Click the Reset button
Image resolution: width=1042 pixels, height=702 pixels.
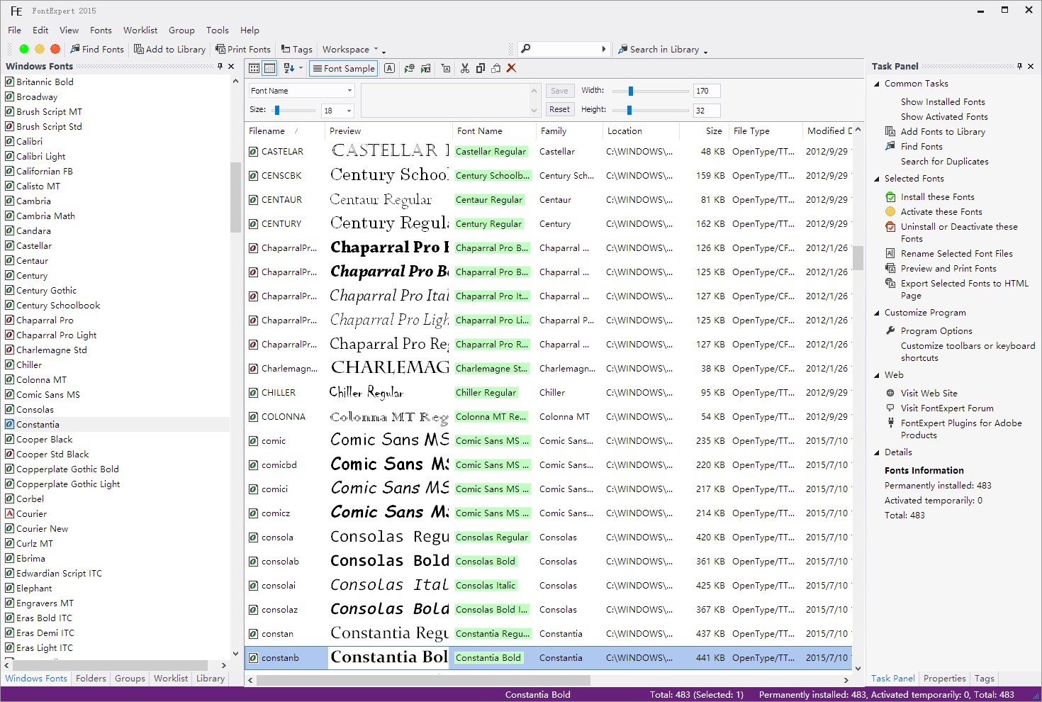click(x=559, y=109)
